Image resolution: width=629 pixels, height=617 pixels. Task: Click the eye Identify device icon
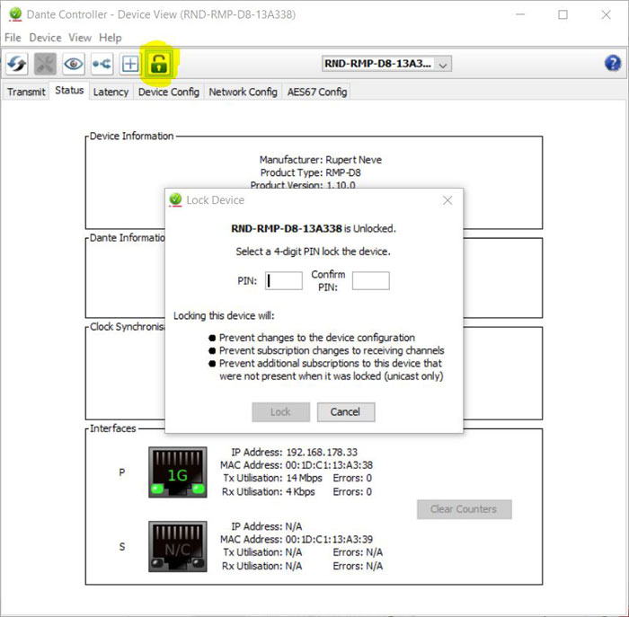tap(73, 64)
